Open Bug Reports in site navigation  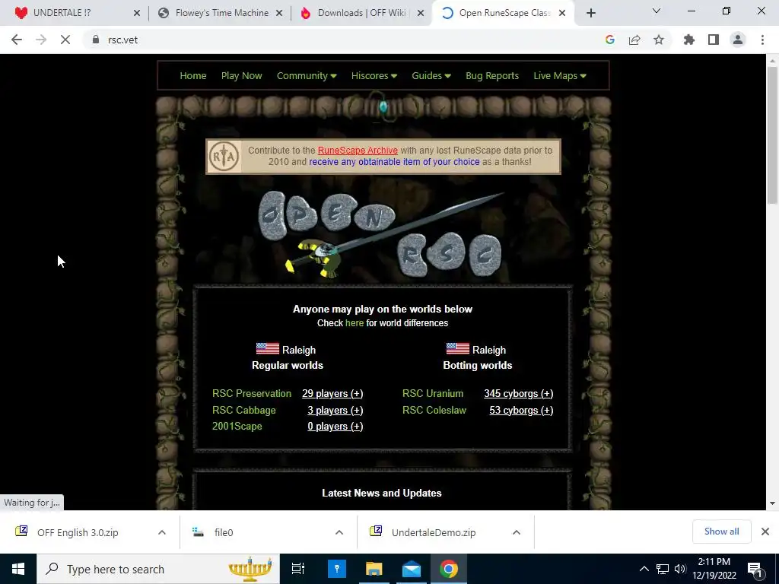[x=492, y=75]
